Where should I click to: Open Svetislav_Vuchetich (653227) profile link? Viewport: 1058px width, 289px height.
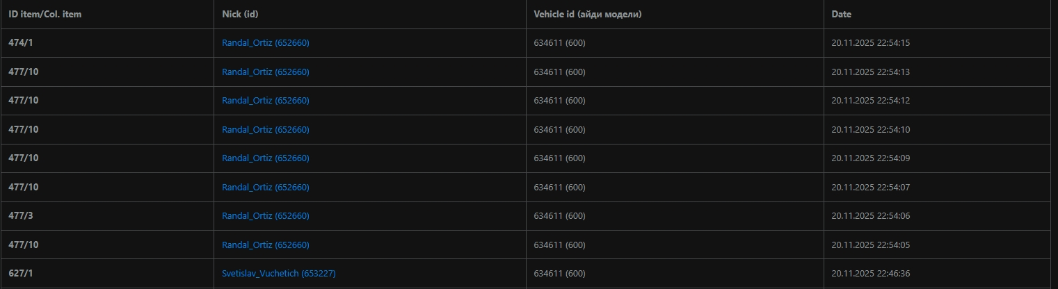278,274
